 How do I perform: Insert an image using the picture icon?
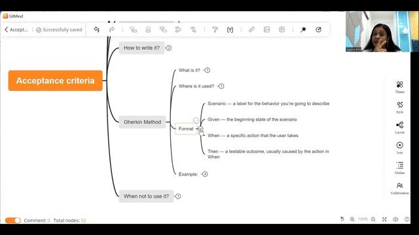point(266,29)
